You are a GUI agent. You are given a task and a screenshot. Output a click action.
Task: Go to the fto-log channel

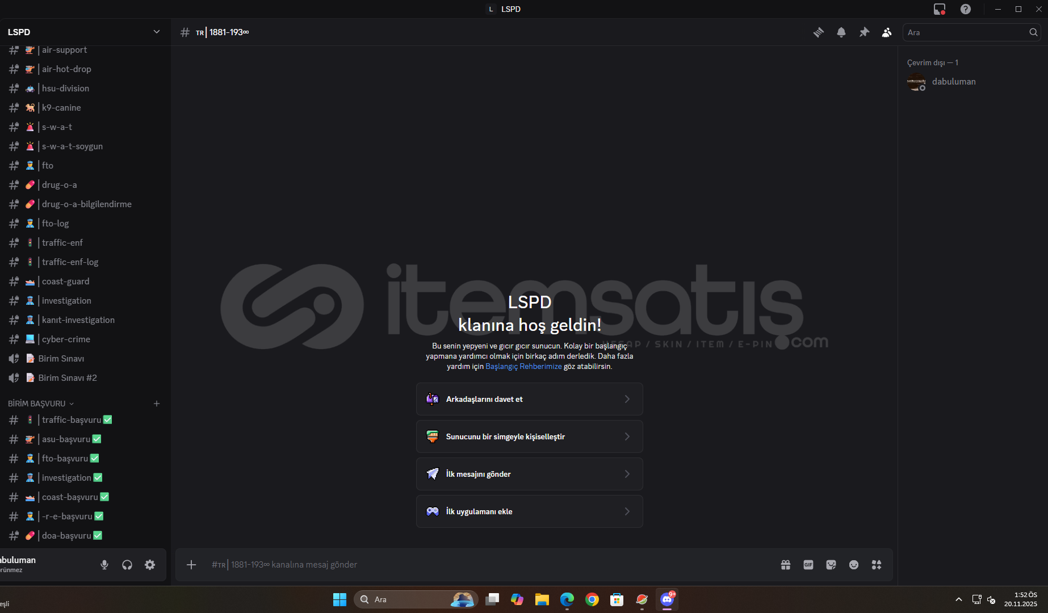click(85, 224)
